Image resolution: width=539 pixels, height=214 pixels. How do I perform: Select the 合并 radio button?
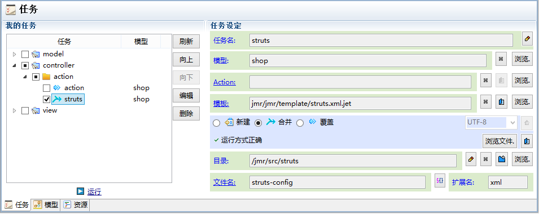258,123
